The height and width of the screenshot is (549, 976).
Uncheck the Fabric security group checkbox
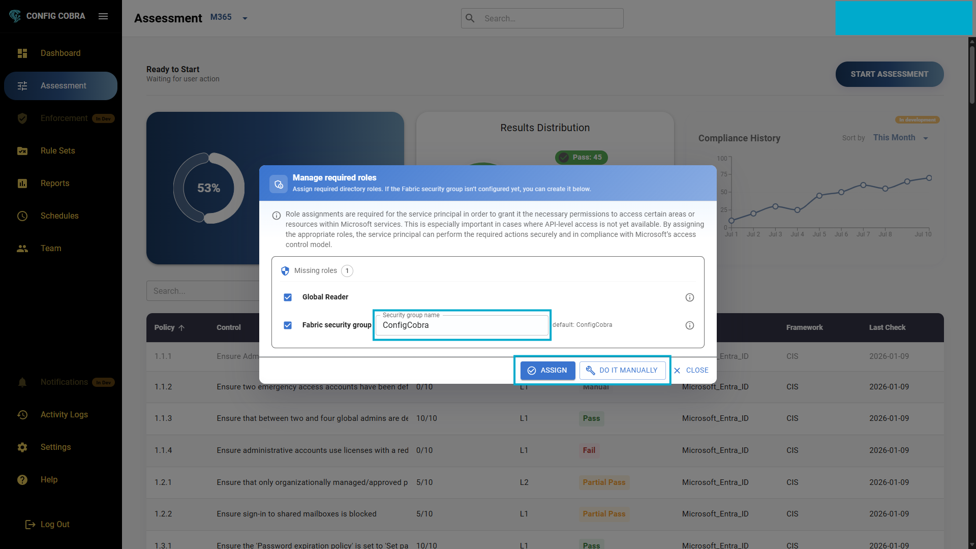288,325
